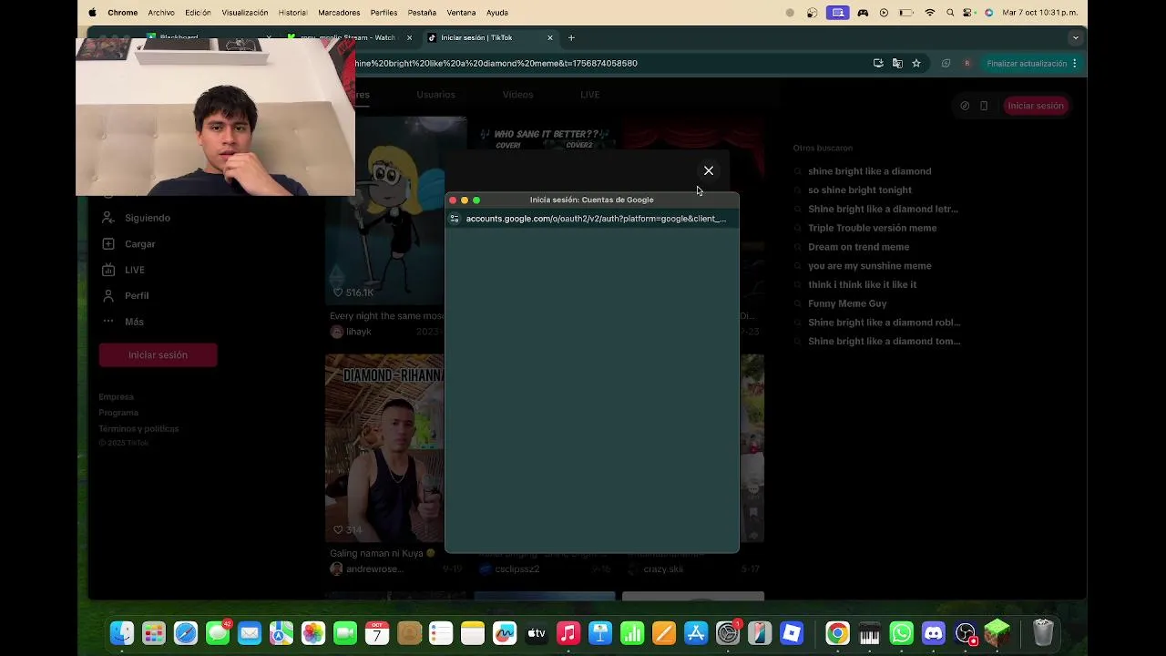The image size is (1166, 656).
Task: Click Iniciar sesión button in TikTok sidebar
Action: [x=158, y=355]
